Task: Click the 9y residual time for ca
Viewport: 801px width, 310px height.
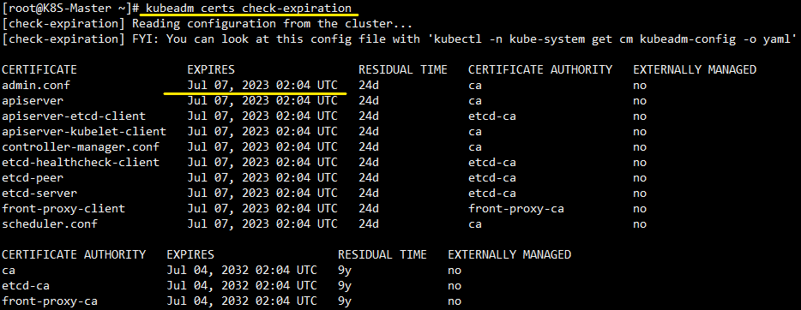Action: pyautogui.click(x=345, y=271)
